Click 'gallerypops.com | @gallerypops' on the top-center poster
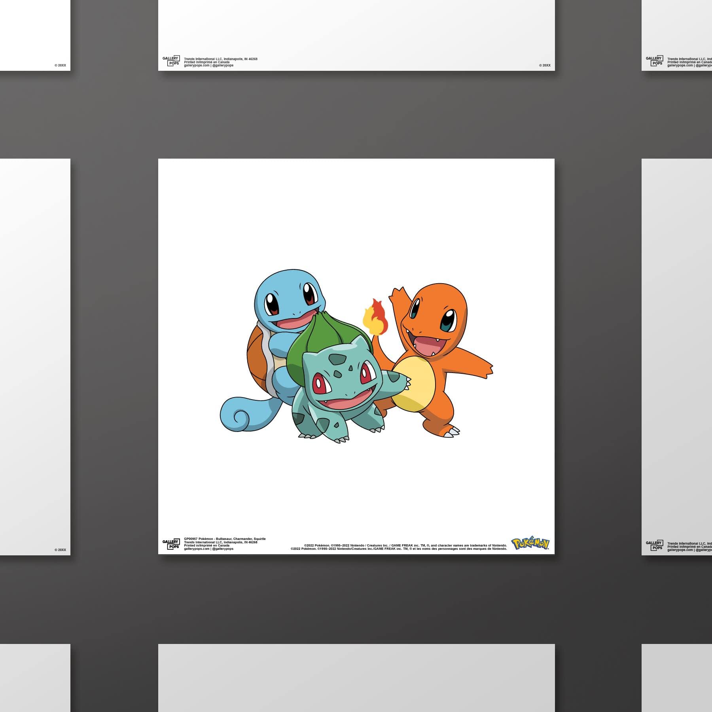The height and width of the screenshot is (712, 712). click(208, 65)
